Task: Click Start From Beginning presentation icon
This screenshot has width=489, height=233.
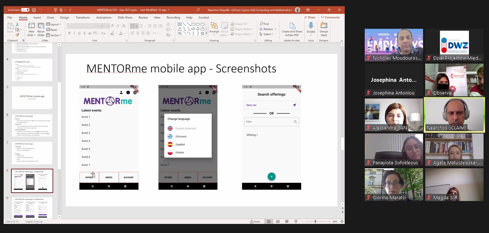Action: (x=55, y=10)
